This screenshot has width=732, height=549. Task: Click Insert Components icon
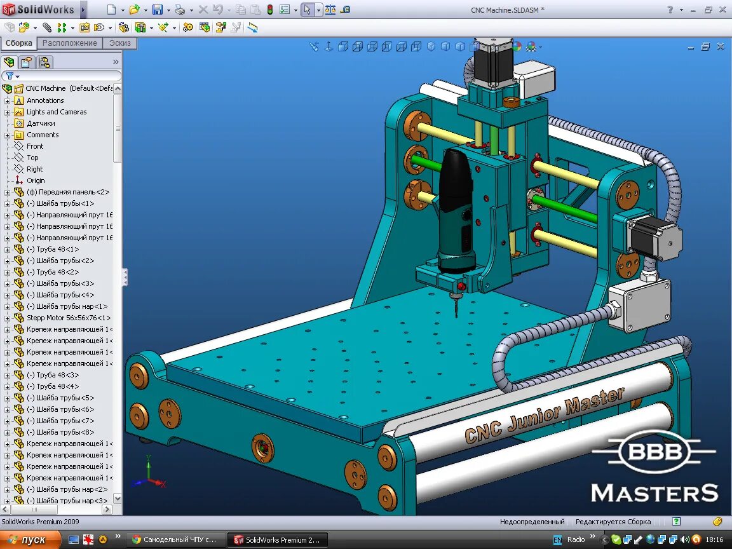click(24, 27)
